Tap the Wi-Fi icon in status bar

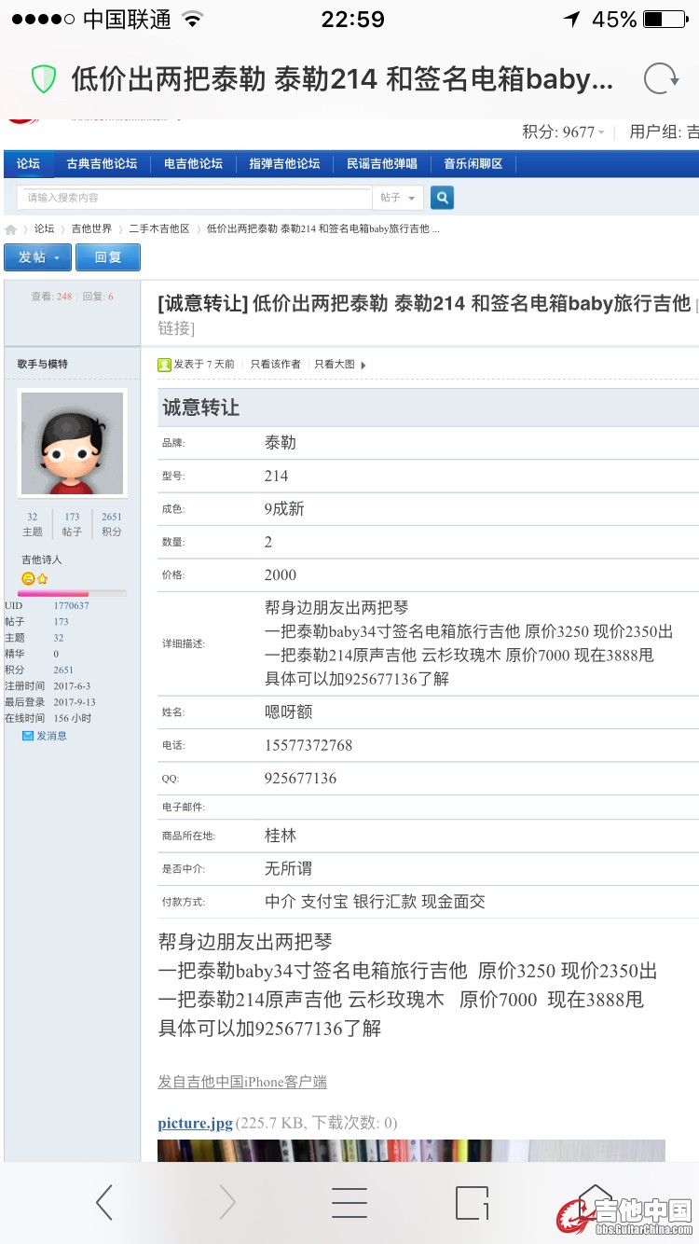pyautogui.click(x=193, y=19)
